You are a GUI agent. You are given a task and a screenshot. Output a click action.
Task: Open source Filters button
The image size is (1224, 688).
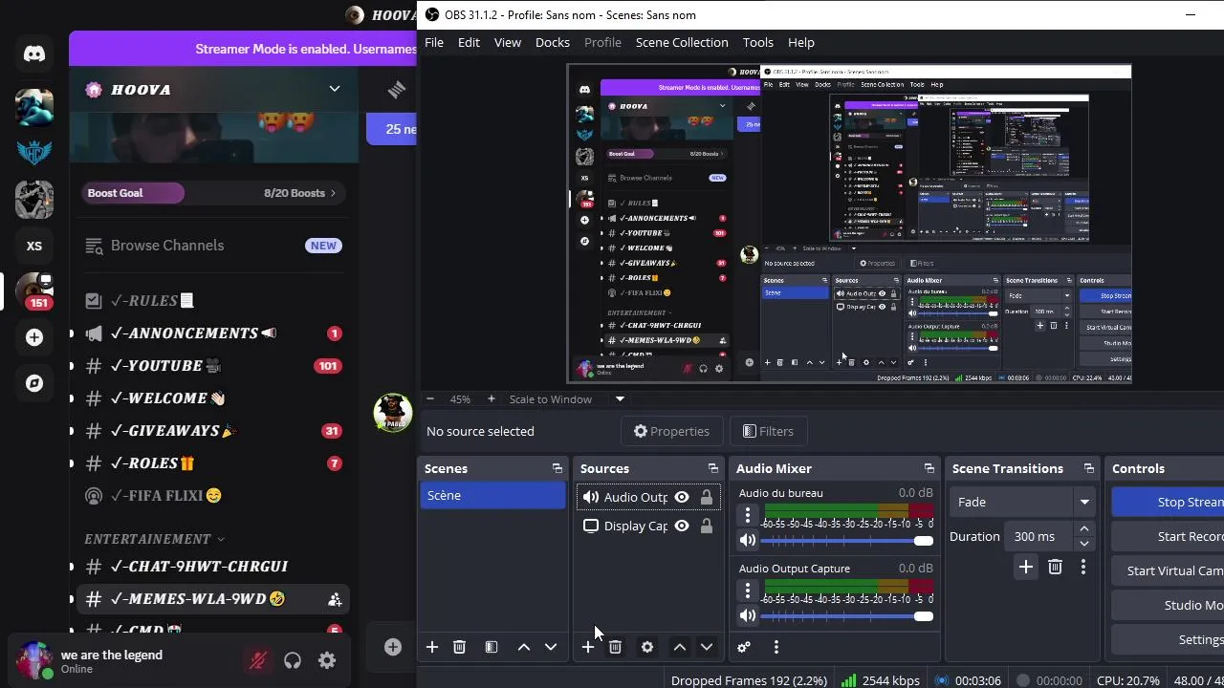pyautogui.click(x=768, y=431)
